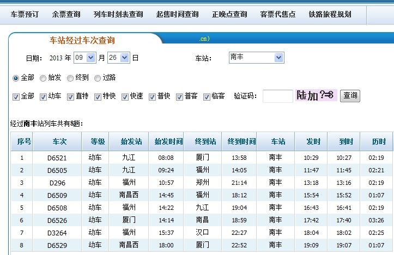Go to 余票查询 in navigation bar
The width and height of the screenshot is (394, 255).
tap(66, 14)
